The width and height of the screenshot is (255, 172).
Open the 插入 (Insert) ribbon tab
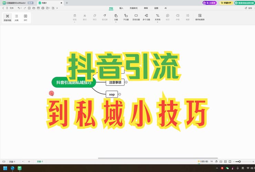(121, 8)
